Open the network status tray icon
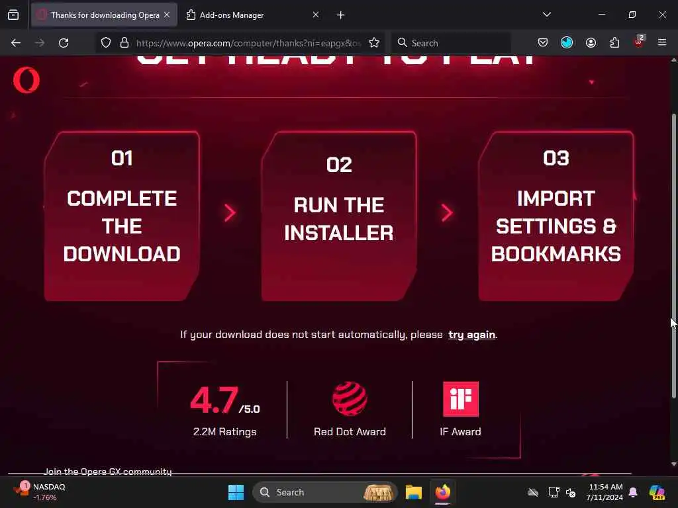 click(554, 492)
